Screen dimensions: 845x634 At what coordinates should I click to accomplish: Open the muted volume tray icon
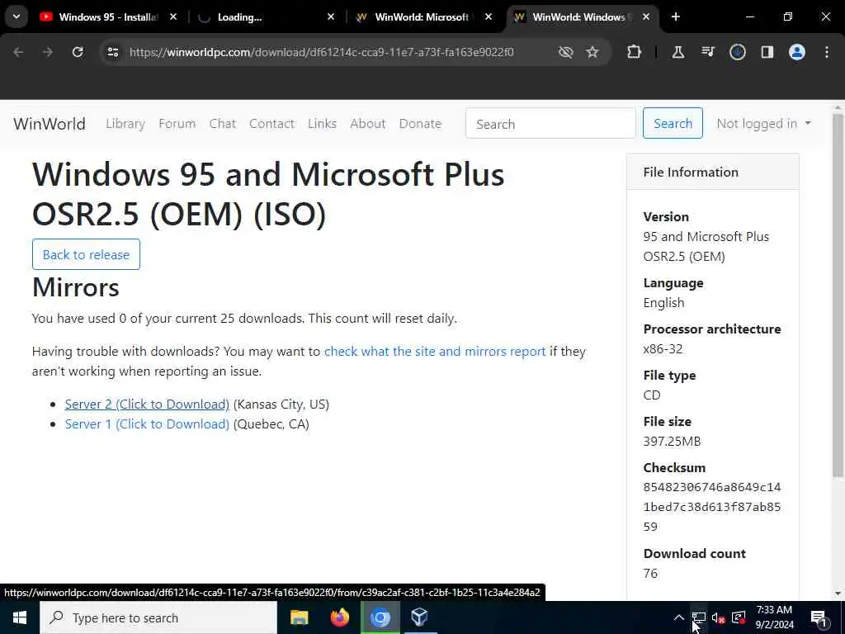(719, 617)
